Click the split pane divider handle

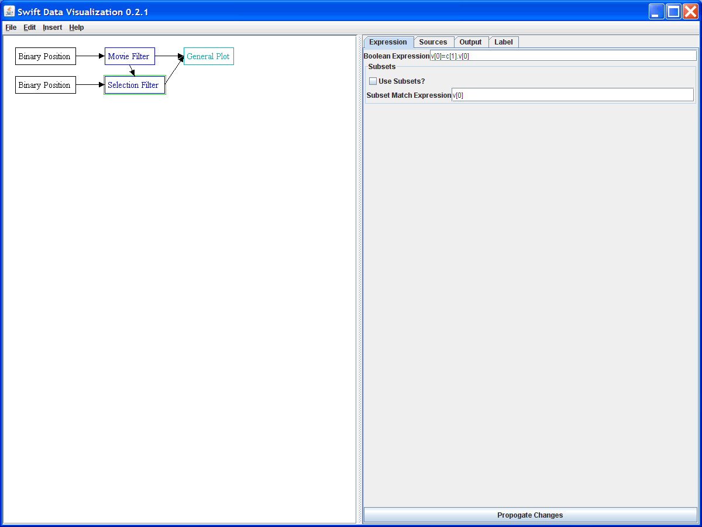[x=359, y=279]
